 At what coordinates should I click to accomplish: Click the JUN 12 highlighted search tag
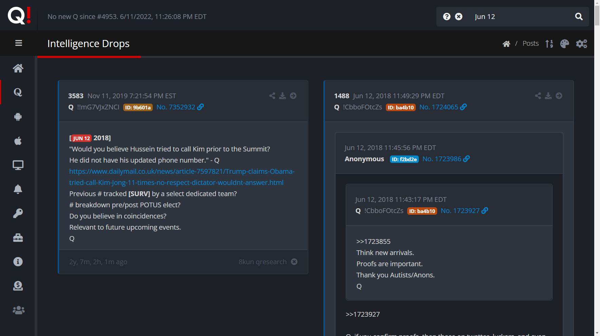coord(81,138)
